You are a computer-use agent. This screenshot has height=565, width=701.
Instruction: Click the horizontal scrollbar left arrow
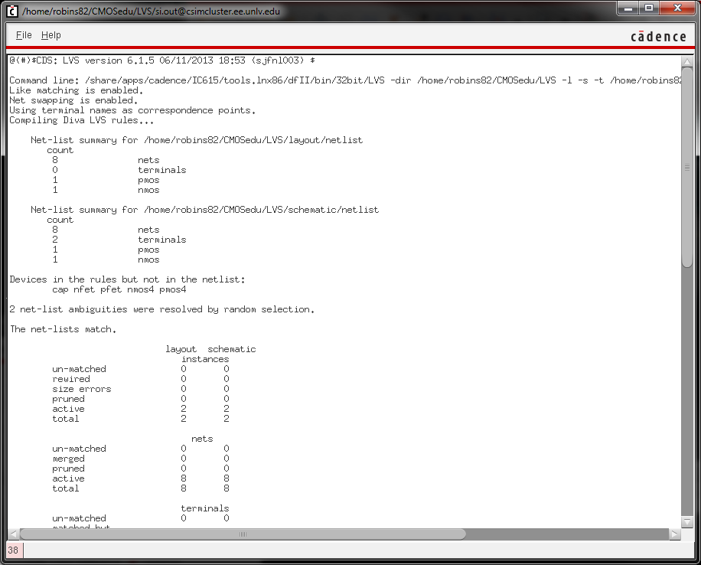pos(14,534)
